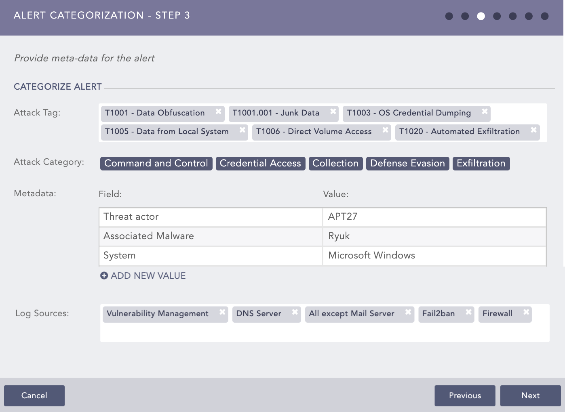Image resolution: width=565 pixels, height=412 pixels.
Task: Click the Next button
Action: (530, 395)
